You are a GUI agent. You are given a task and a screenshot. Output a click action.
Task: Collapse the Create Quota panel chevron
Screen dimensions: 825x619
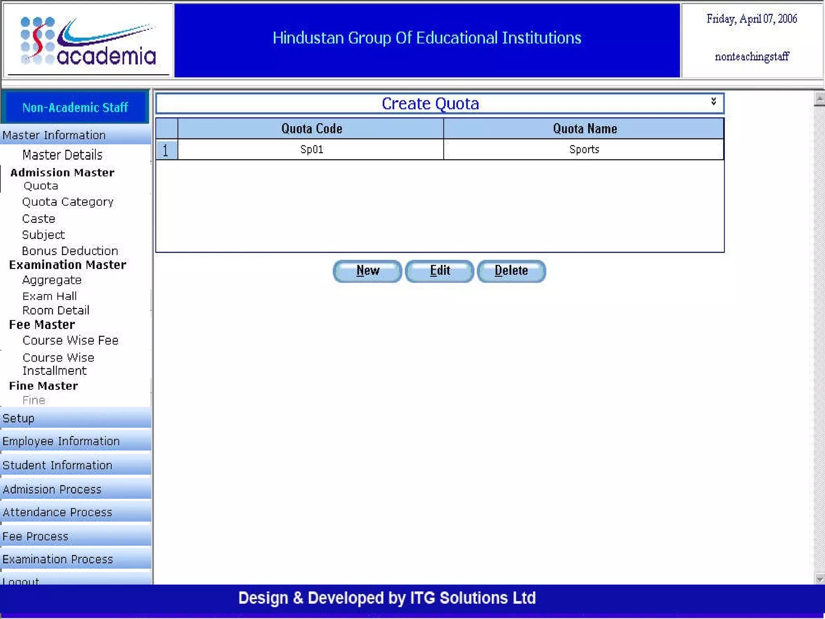click(x=713, y=102)
